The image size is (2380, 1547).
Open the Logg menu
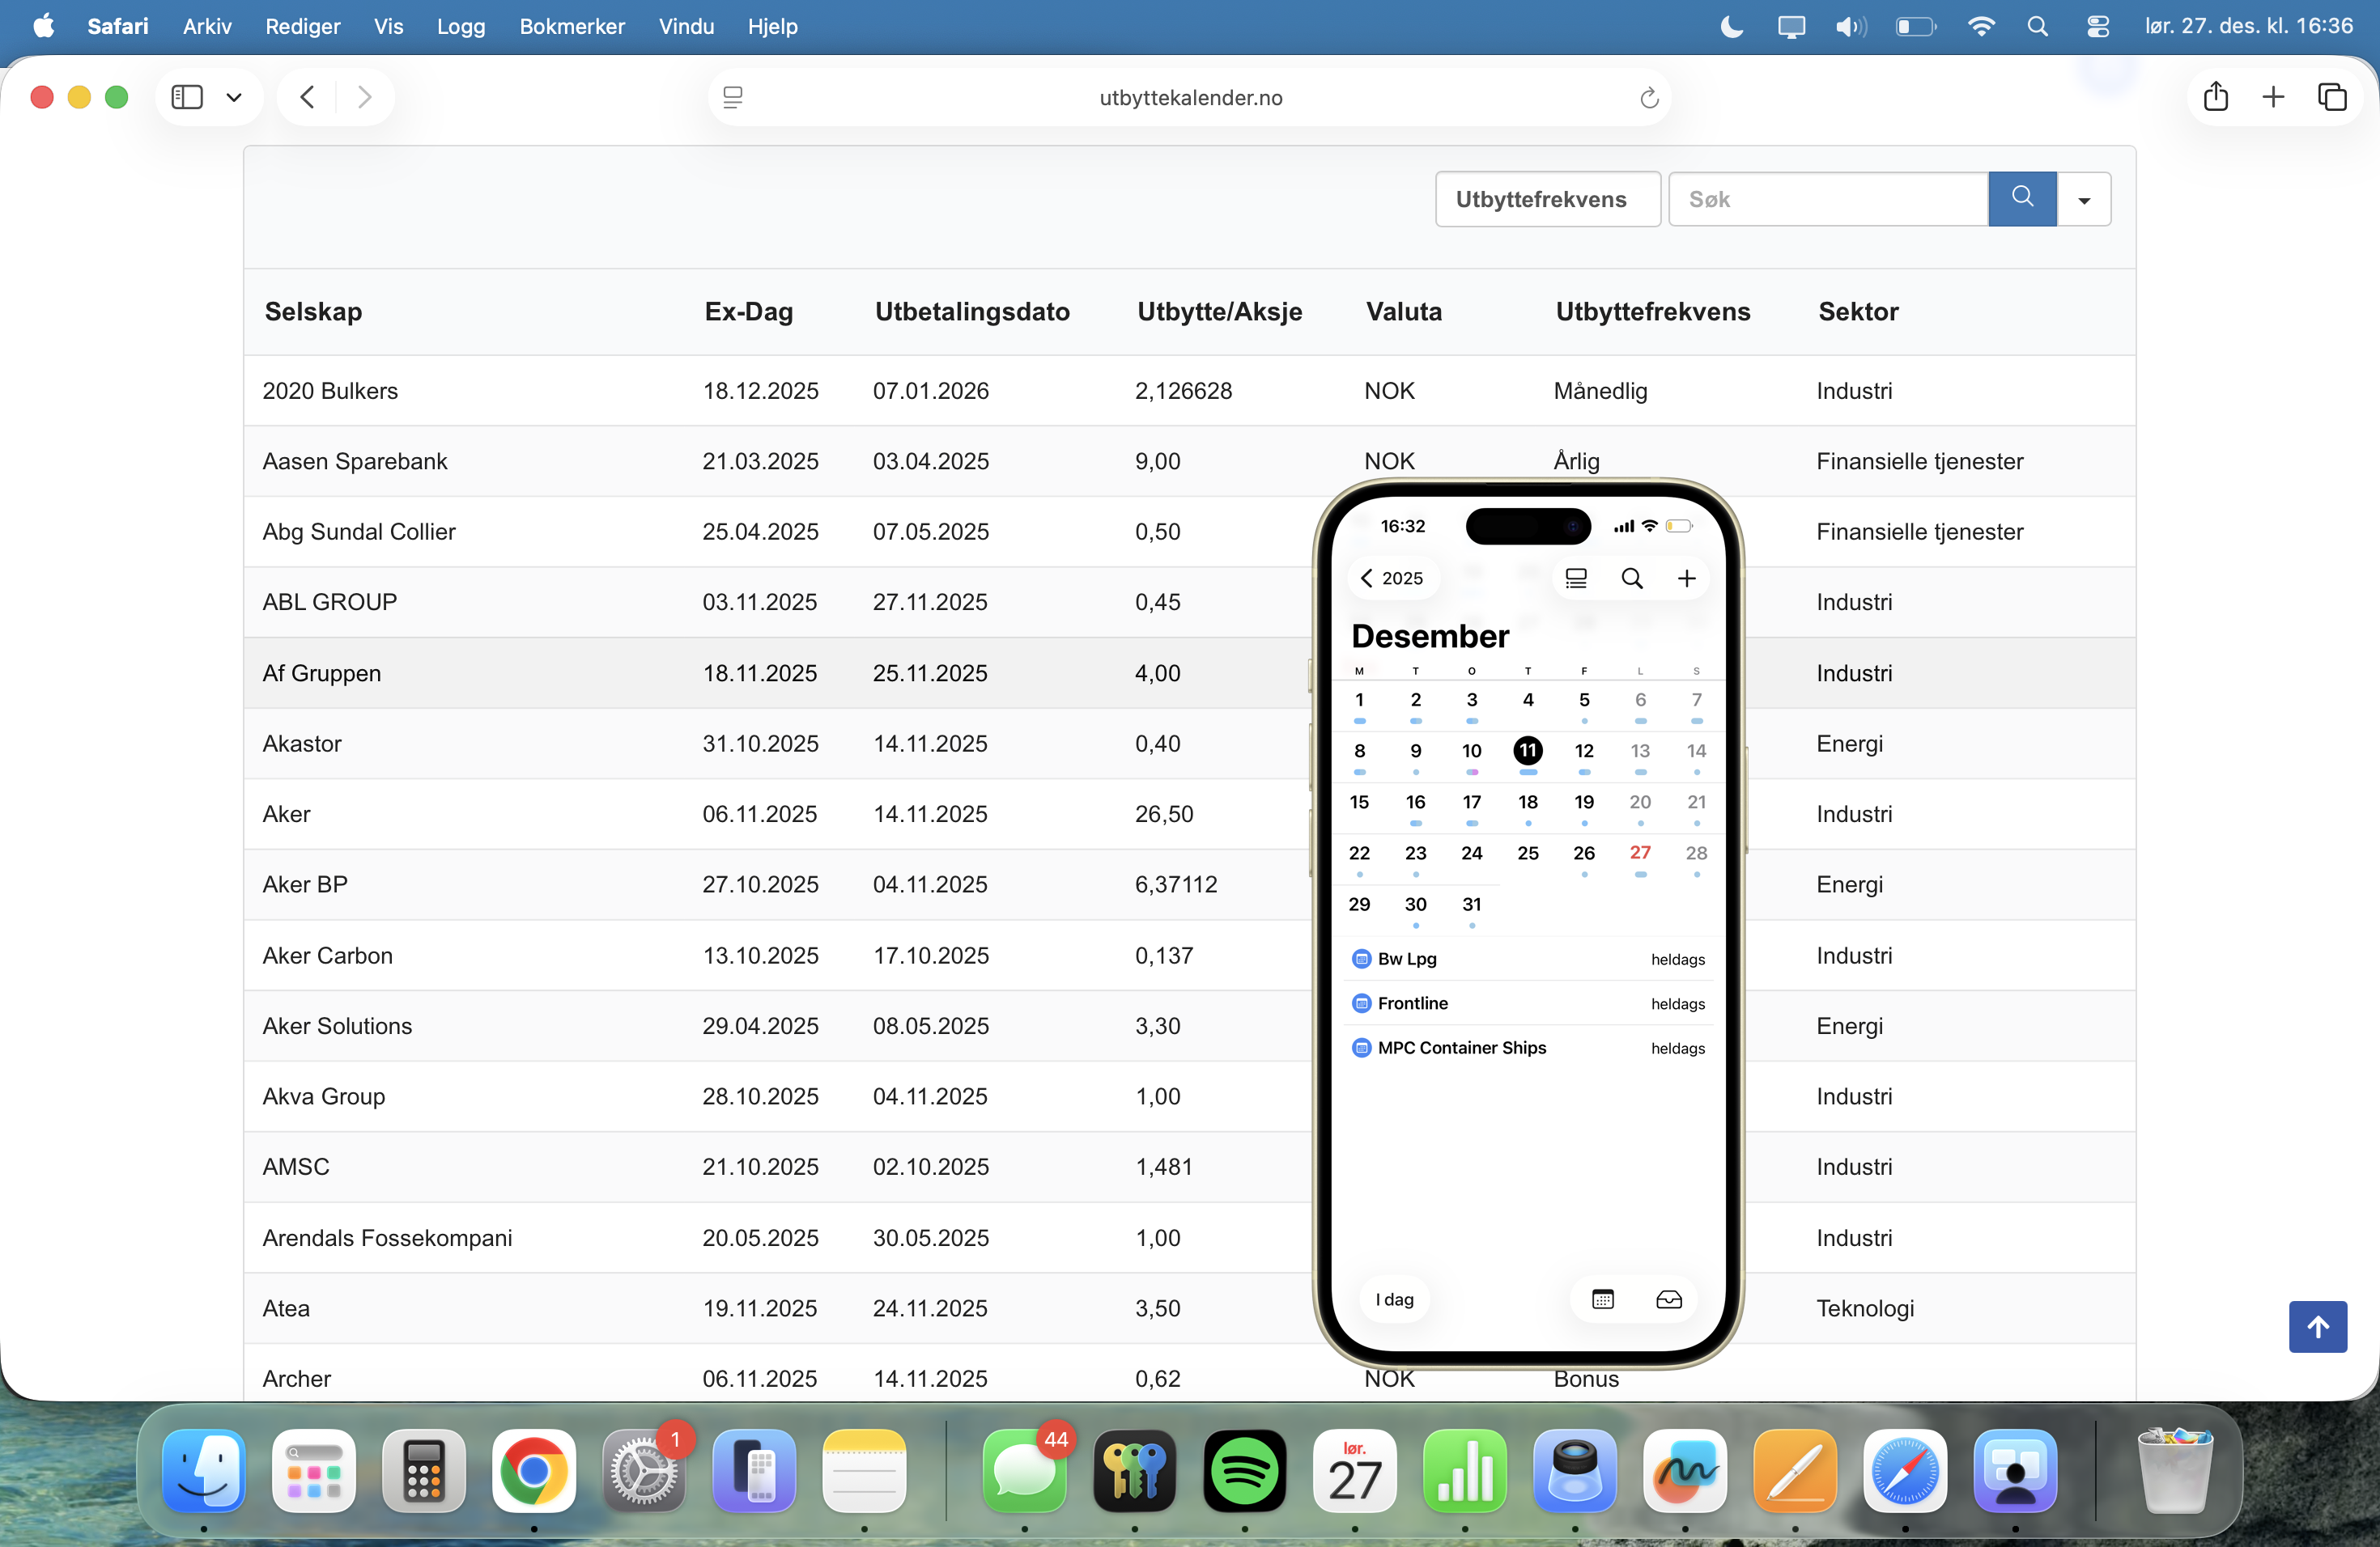coord(460,27)
